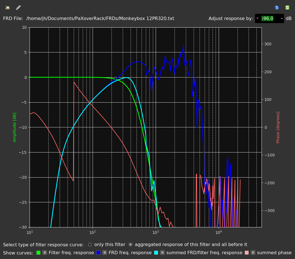
Task: Click the 'Phase [degrees]' axis label
Action: 278,127
